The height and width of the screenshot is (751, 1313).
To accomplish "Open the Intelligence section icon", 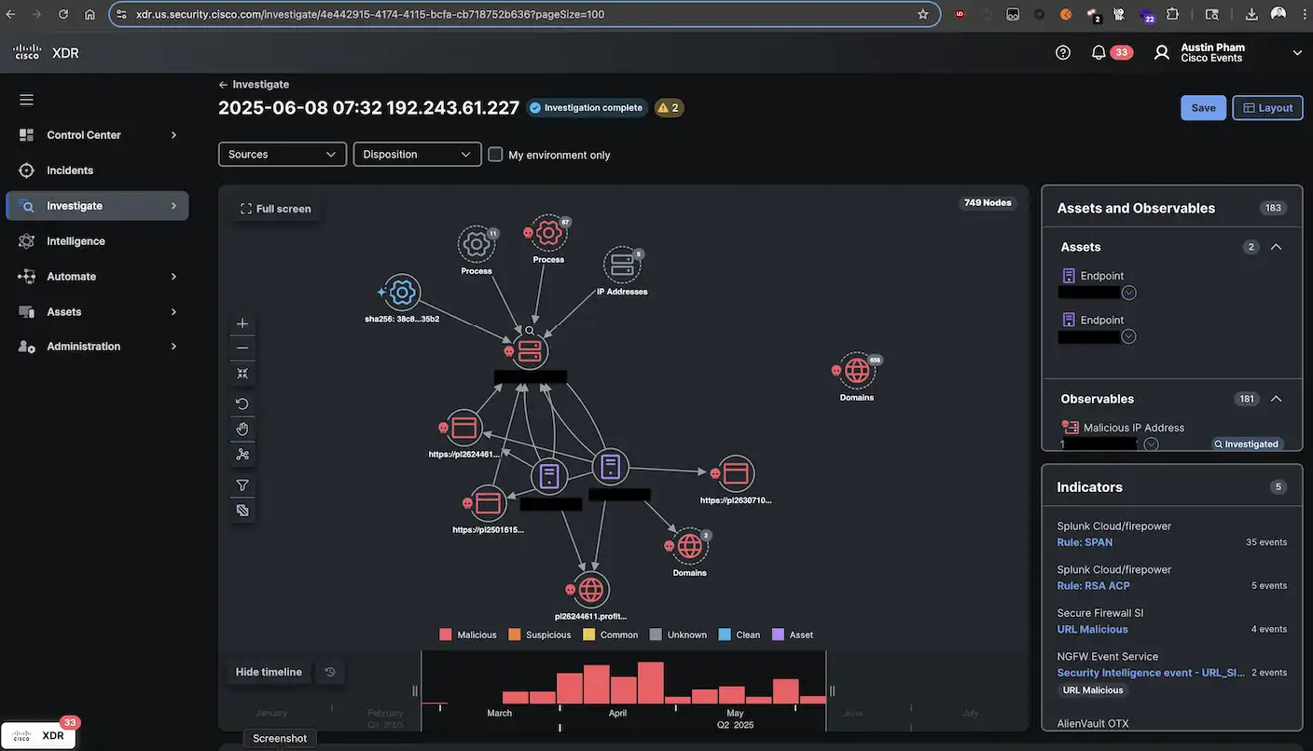I will [x=26, y=240].
